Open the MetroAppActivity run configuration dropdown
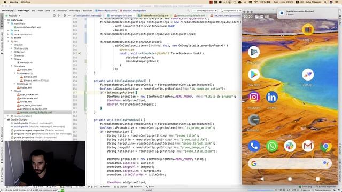This screenshot has height=192, width=342. pyautogui.click(x=205, y=10)
